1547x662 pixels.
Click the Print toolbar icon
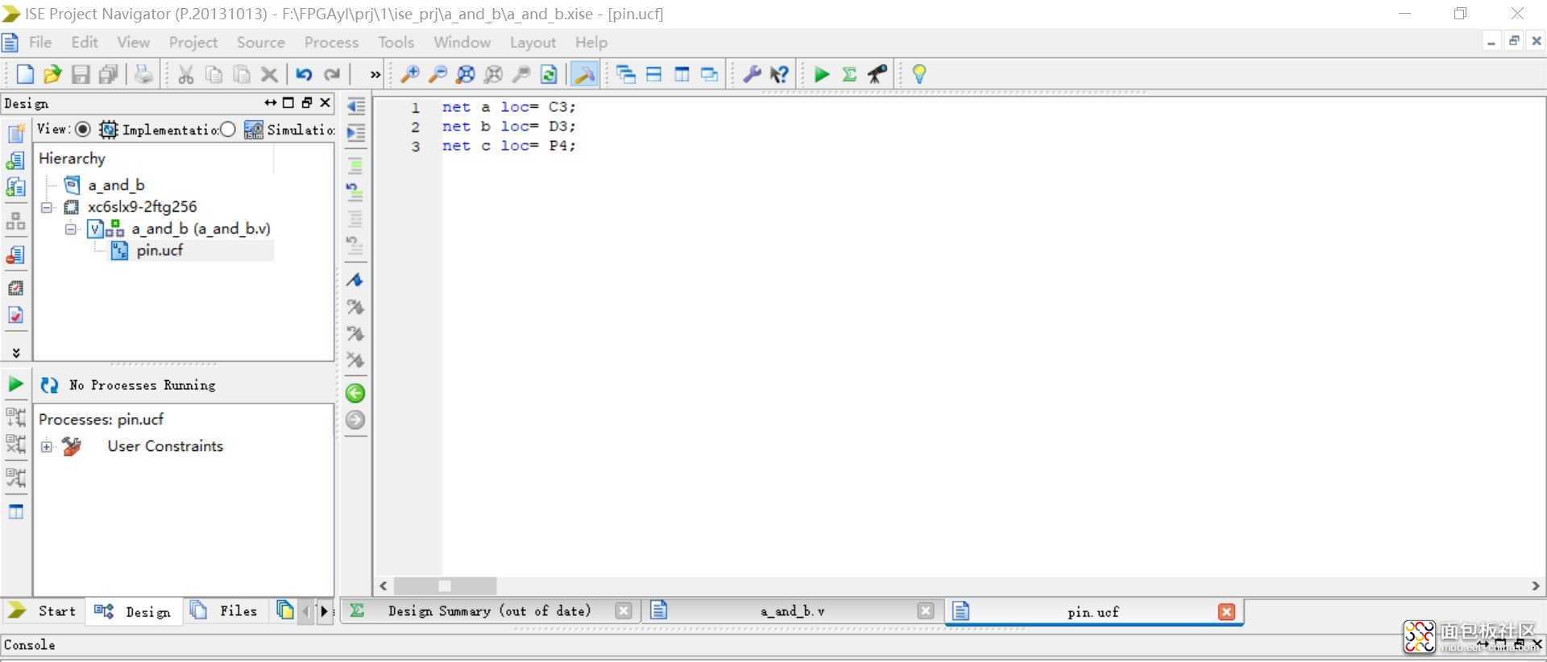[143, 74]
